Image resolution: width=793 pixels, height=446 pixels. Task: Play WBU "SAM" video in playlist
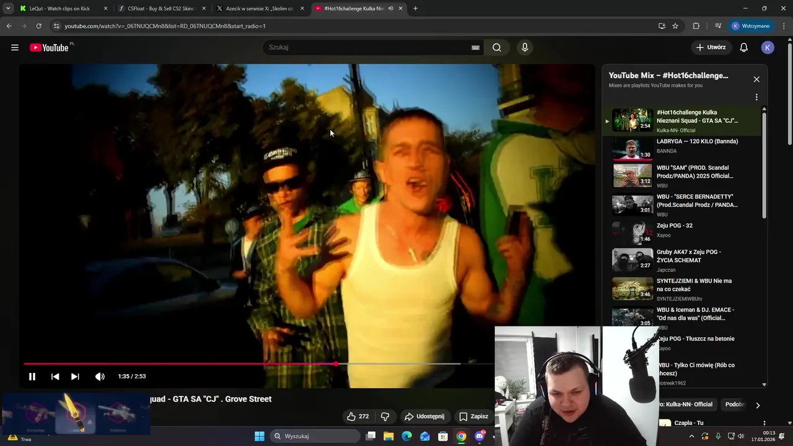(681, 176)
